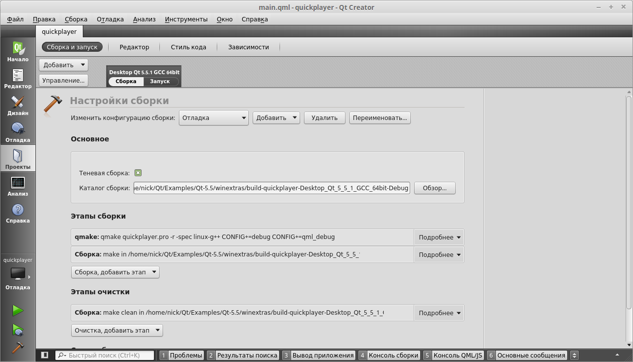Click the qmake quickplayer.pro step text
This screenshot has width=633, height=362.
204,237
